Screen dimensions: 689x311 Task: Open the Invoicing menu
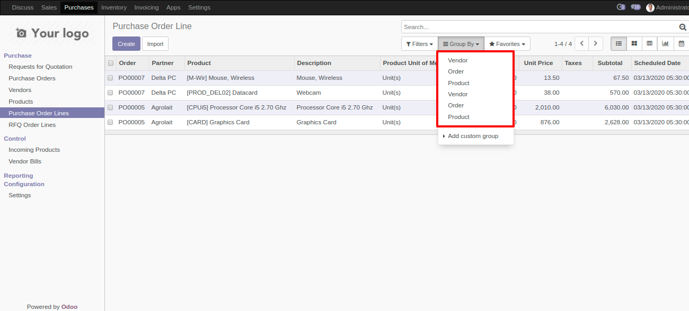pos(146,7)
